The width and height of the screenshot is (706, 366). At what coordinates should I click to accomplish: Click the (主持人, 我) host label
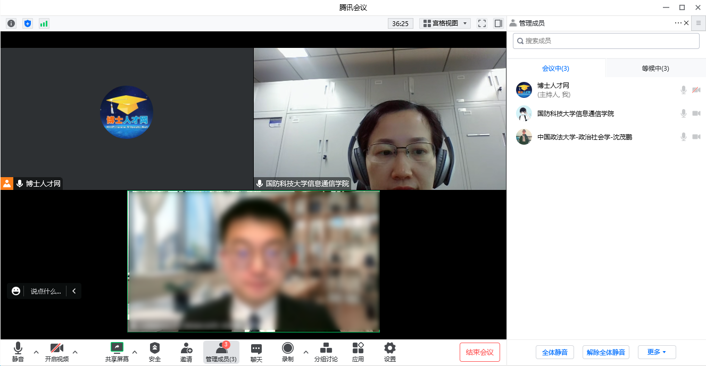554,95
